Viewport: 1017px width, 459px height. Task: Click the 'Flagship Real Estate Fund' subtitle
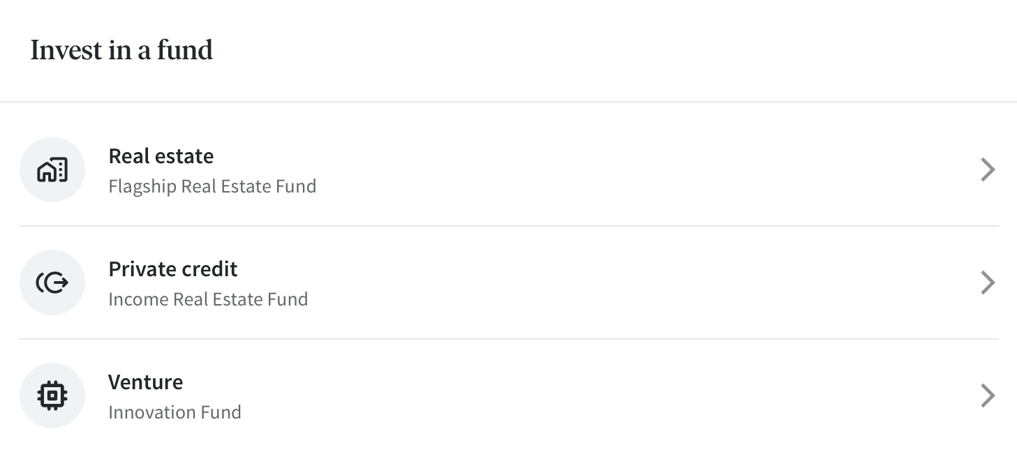coord(212,186)
